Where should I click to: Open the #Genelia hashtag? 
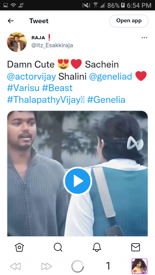pos(106,100)
